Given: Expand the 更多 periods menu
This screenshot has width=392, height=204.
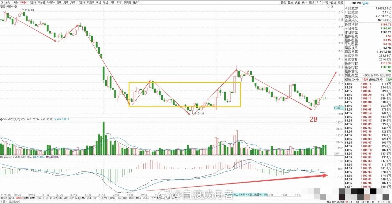Looking at the screenshot, I should tap(136, 2).
